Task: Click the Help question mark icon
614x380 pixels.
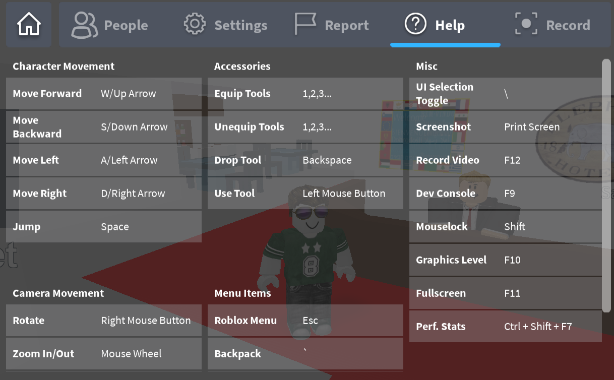Action: (x=415, y=24)
